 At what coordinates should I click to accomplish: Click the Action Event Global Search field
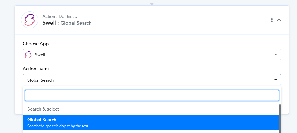[x=152, y=80]
